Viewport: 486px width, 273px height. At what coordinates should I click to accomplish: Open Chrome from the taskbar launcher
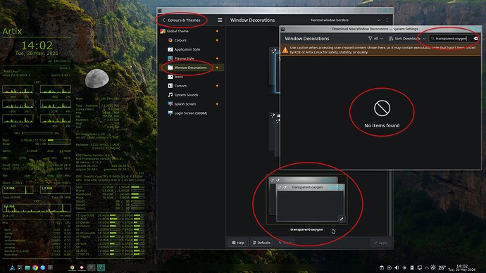coord(35,268)
